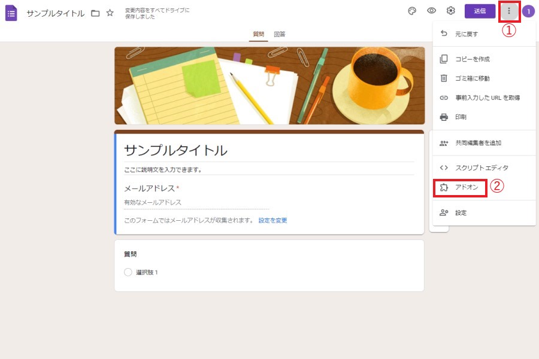Click the Google Forms home icon

tap(11, 13)
